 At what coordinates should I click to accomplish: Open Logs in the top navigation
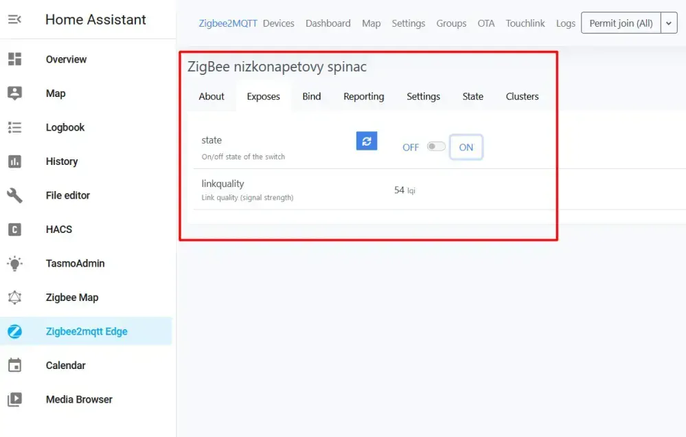pyautogui.click(x=565, y=23)
